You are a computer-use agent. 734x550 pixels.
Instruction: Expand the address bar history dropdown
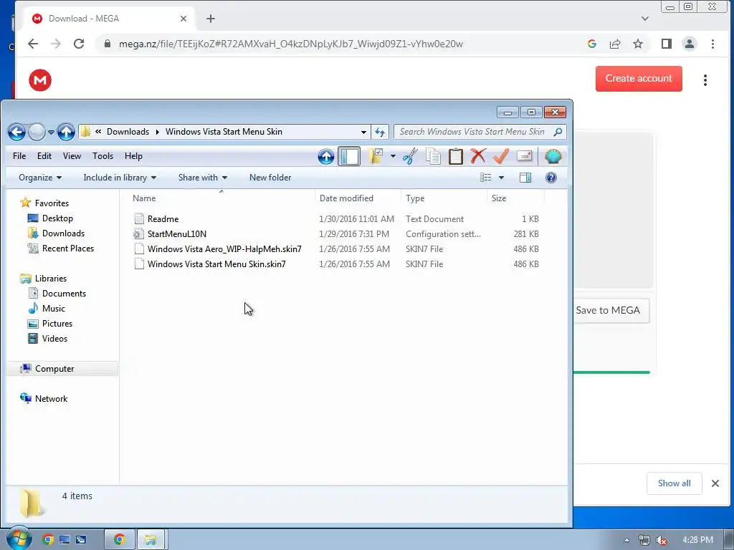click(363, 132)
